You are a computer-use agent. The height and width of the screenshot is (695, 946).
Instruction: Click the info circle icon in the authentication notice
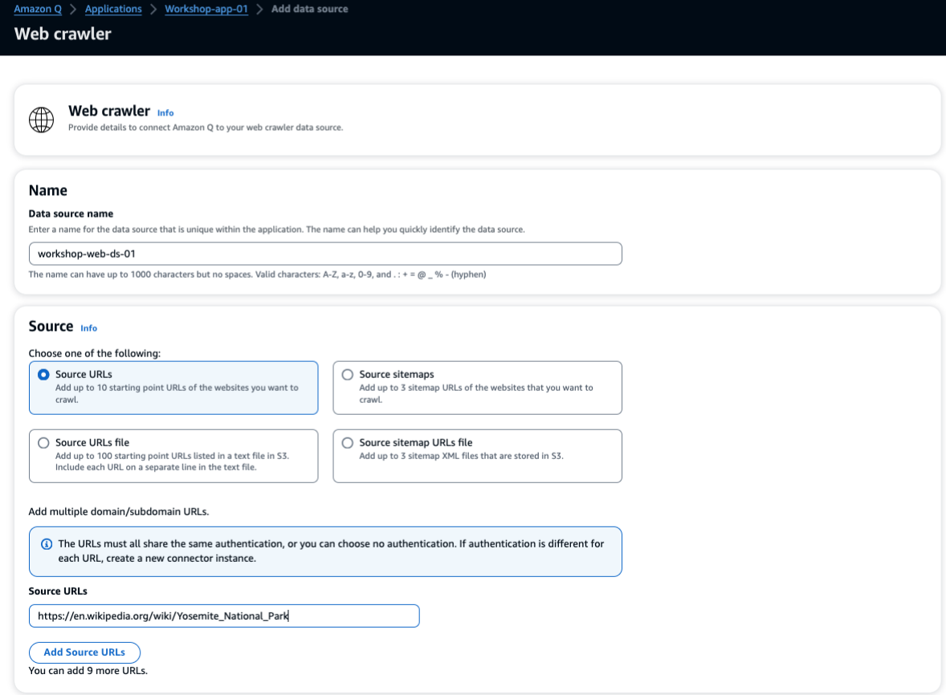point(47,543)
